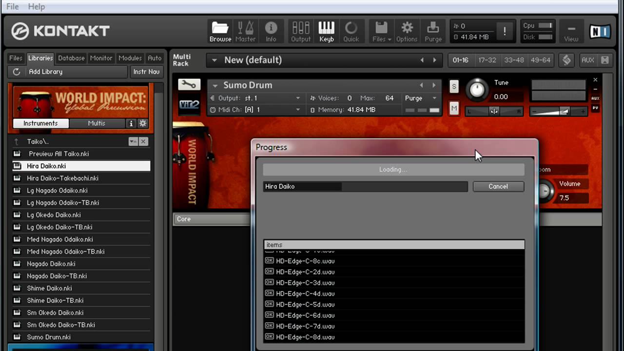
Task: Minimize the View in the toolbar
Action: click(x=571, y=32)
